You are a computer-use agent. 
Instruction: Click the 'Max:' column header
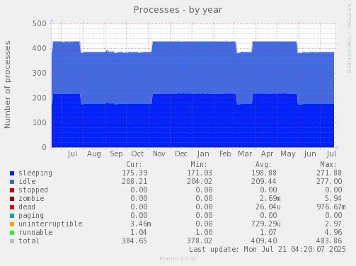[328, 164]
